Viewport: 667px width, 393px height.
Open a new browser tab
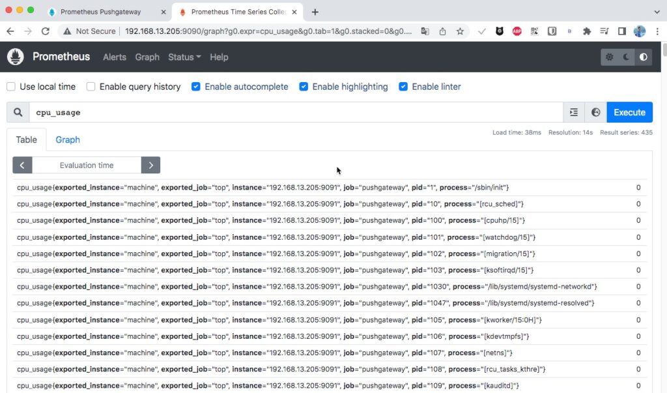pos(315,12)
